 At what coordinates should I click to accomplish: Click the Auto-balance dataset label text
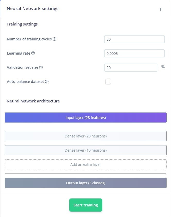(25, 82)
